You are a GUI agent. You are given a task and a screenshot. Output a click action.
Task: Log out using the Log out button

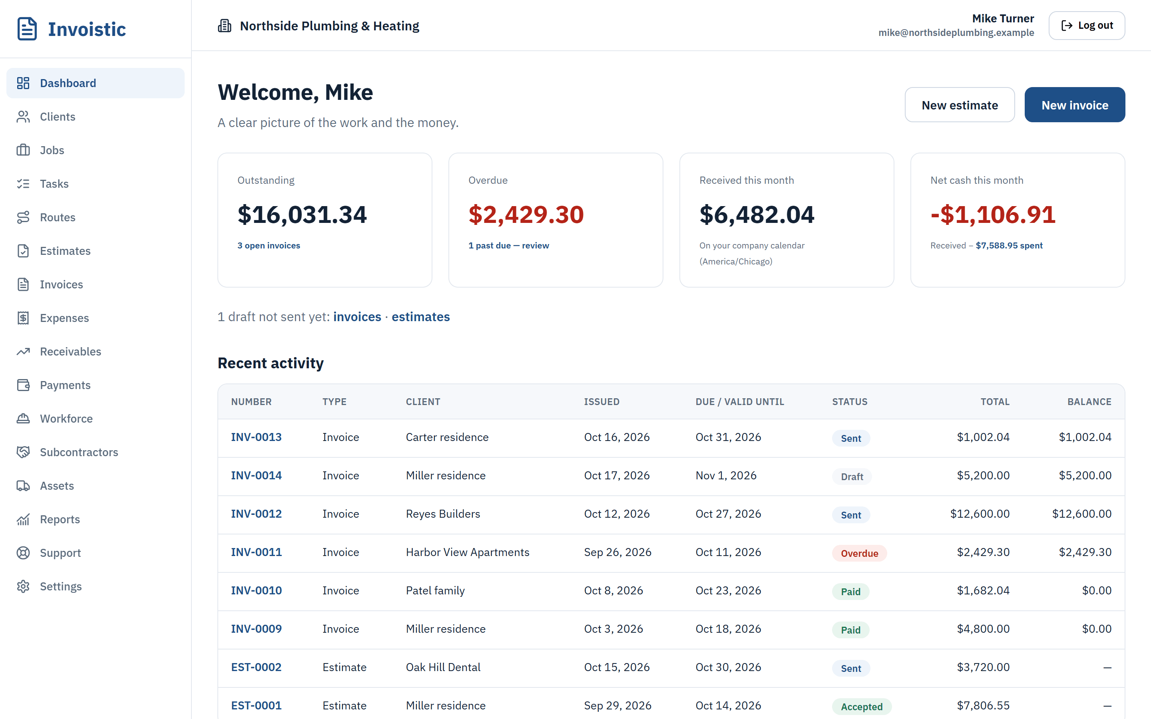pyautogui.click(x=1086, y=25)
